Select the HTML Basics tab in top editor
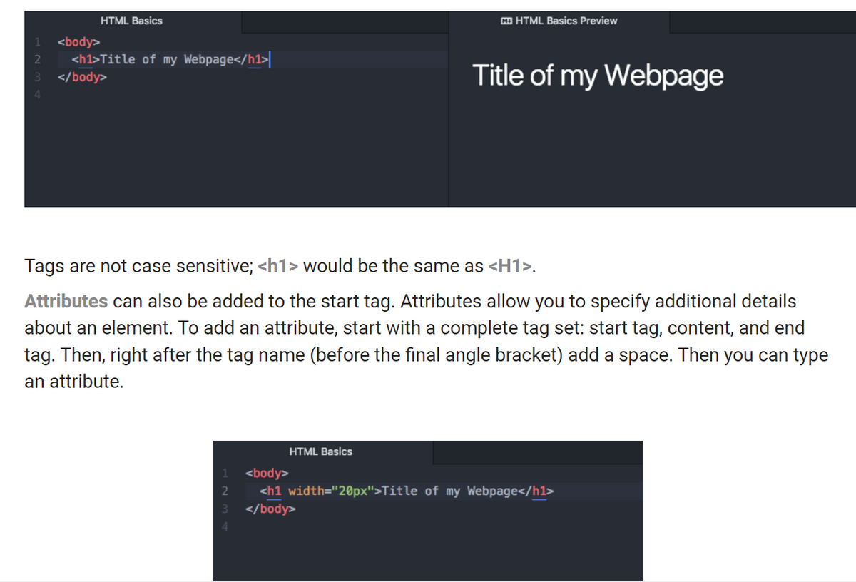This screenshot has height=582, width=856. point(131,21)
